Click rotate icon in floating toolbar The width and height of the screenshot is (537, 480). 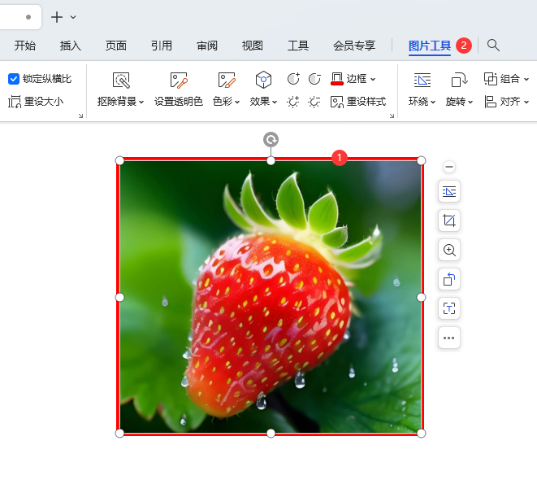tap(449, 279)
